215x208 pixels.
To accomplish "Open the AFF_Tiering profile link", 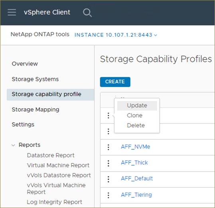I will 136,195.
